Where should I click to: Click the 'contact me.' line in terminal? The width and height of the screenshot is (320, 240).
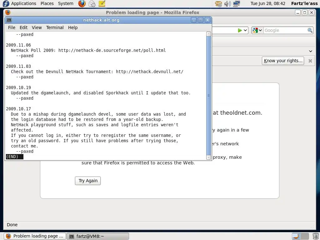24,146
